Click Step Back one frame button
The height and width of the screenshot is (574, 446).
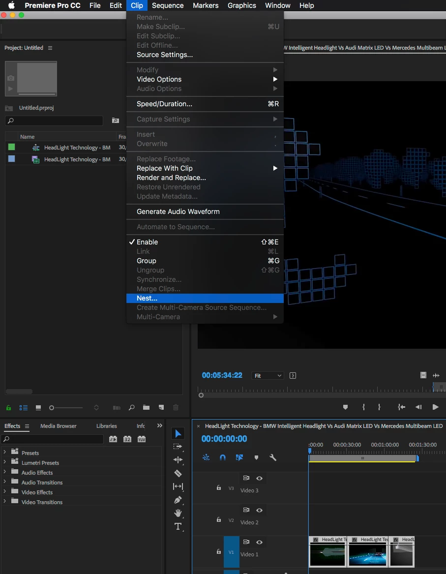coord(418,407)
